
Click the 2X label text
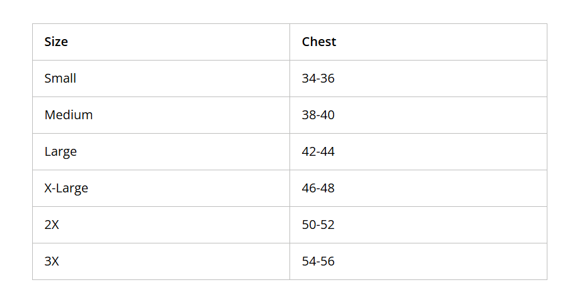point(52,225)
